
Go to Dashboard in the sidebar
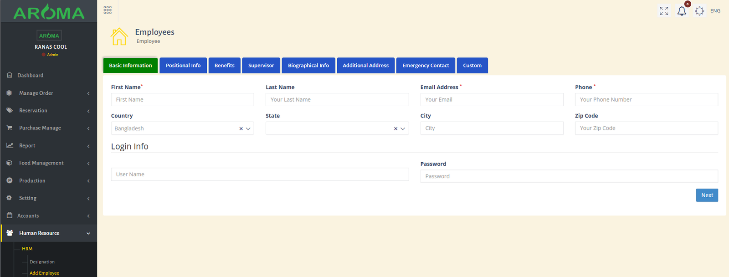(x=30, y=76)
